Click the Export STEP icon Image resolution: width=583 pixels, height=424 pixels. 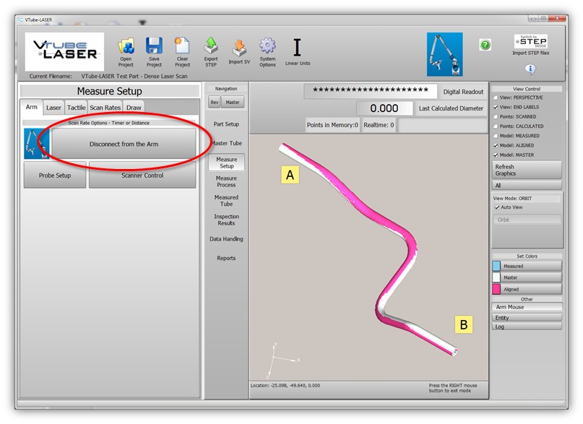click(x=211, y=47)
